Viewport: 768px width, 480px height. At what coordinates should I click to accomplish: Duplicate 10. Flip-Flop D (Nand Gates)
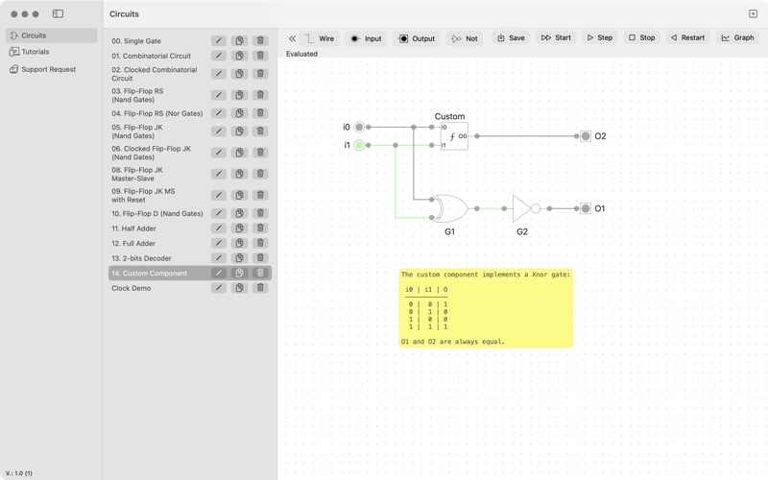[x=239, y=213]
